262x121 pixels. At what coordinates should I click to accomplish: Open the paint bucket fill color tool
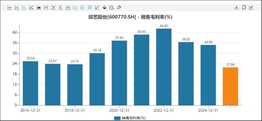[x=104, y=8]
